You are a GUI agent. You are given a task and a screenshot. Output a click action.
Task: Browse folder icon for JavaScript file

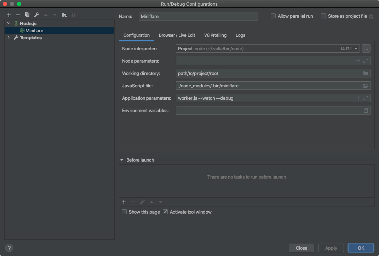pos(366,86)
